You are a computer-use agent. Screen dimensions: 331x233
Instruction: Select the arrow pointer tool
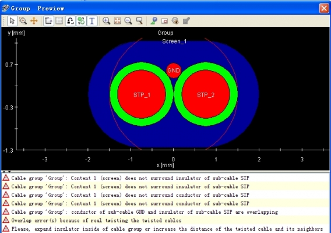point(12,21)
